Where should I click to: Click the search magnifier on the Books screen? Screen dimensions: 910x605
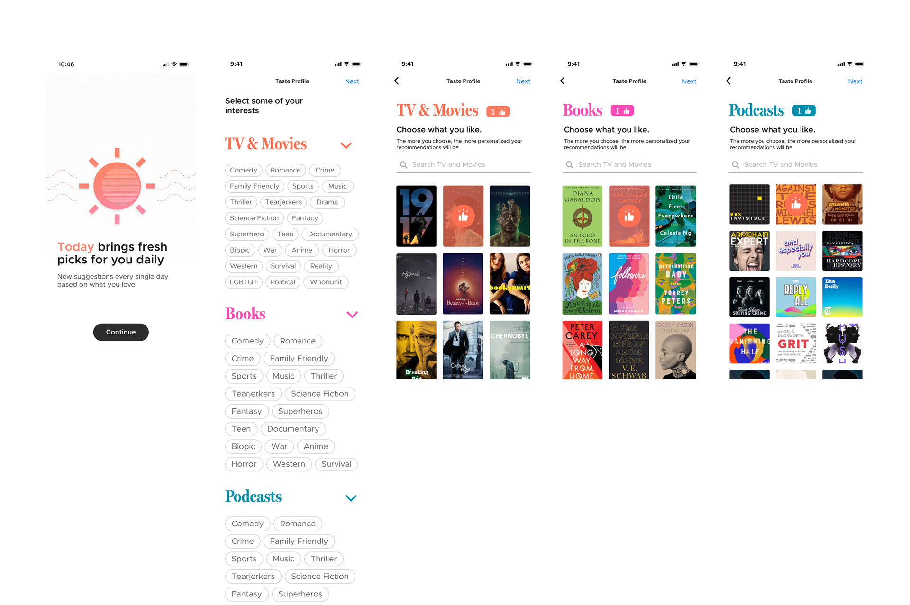[x=569, y=165]
